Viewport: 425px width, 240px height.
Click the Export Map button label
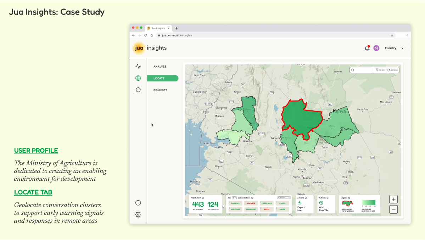[x=301, y=209]
